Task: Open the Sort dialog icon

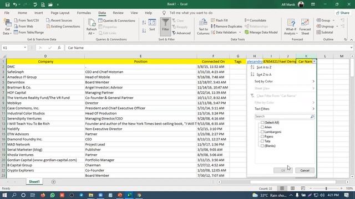Action: point(152,23)
